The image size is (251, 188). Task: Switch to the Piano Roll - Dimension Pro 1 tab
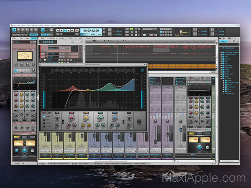pos(59,164)
